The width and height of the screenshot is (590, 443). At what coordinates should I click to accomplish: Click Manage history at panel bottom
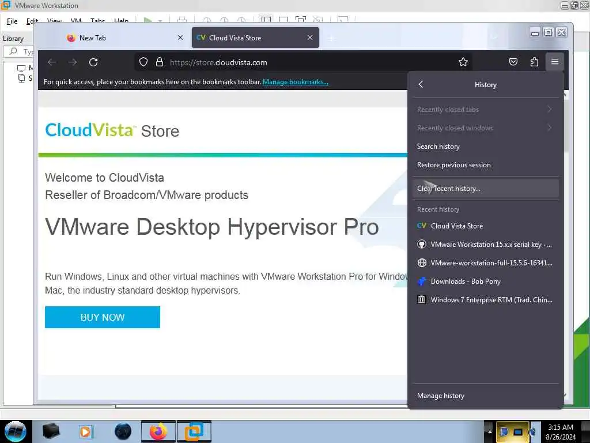tap(485, 396)
